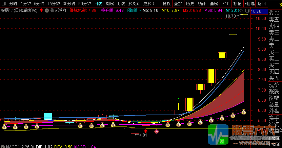Click the 卖一 row in quote panel
Screen dimensions: 282x148
pyautogui.click(x=274, y=45)
